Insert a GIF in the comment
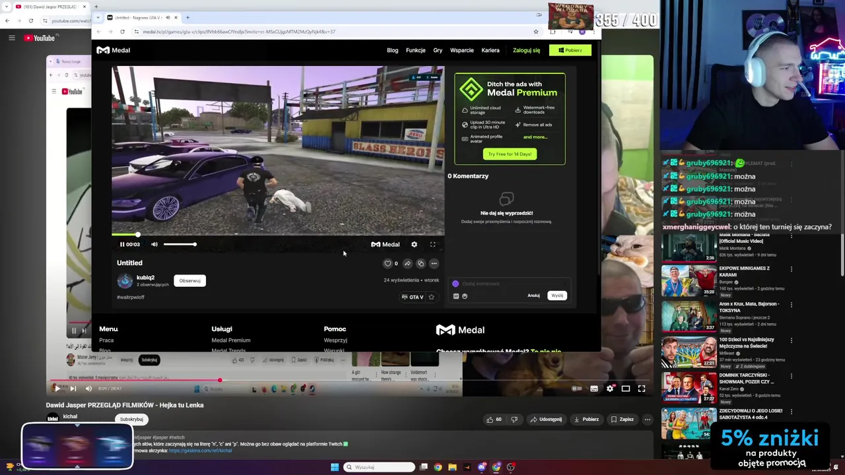Image resolution: width=845 pixels, height=475 pixels. coord(456,296)
